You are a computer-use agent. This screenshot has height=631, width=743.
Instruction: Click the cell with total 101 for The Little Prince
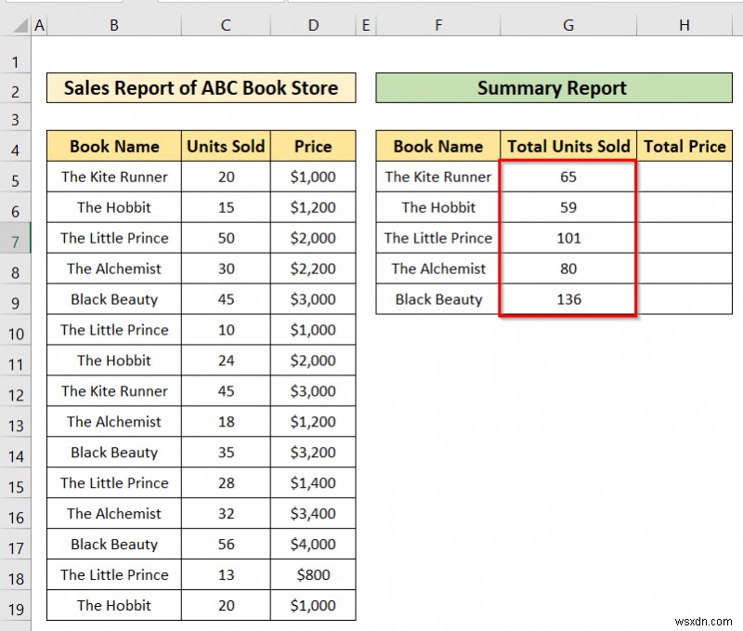coord(567,238)
